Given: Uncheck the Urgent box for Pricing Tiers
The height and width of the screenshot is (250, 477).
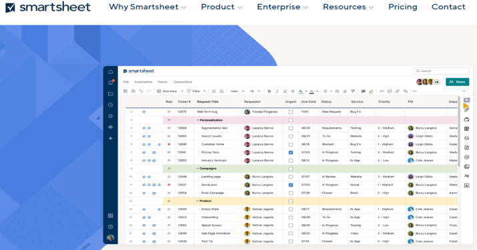Looking at the screenshot, I should click(290, 153).
